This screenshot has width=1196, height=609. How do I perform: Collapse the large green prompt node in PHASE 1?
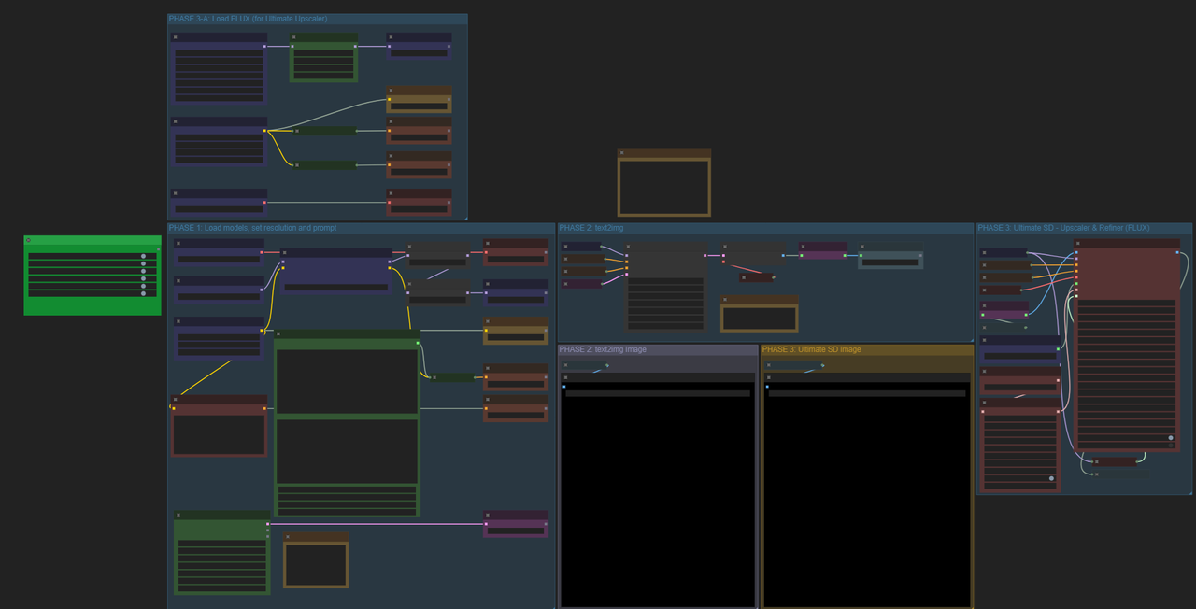pos(279,333)
